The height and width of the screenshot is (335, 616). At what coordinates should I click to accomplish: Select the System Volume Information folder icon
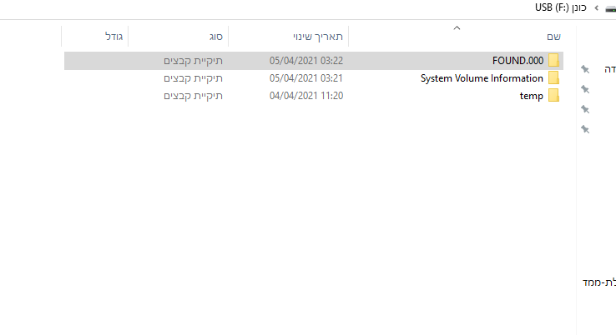point(553,78)
